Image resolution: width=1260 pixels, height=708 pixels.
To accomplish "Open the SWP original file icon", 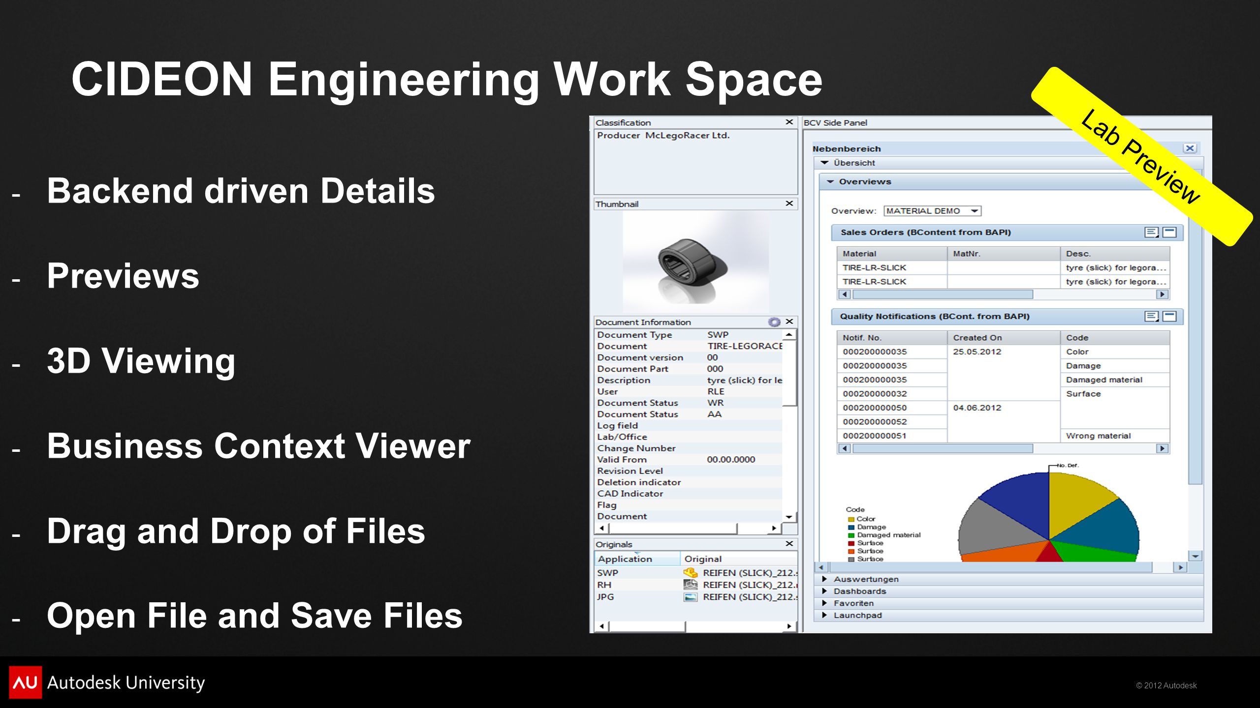I will (691, 573).
